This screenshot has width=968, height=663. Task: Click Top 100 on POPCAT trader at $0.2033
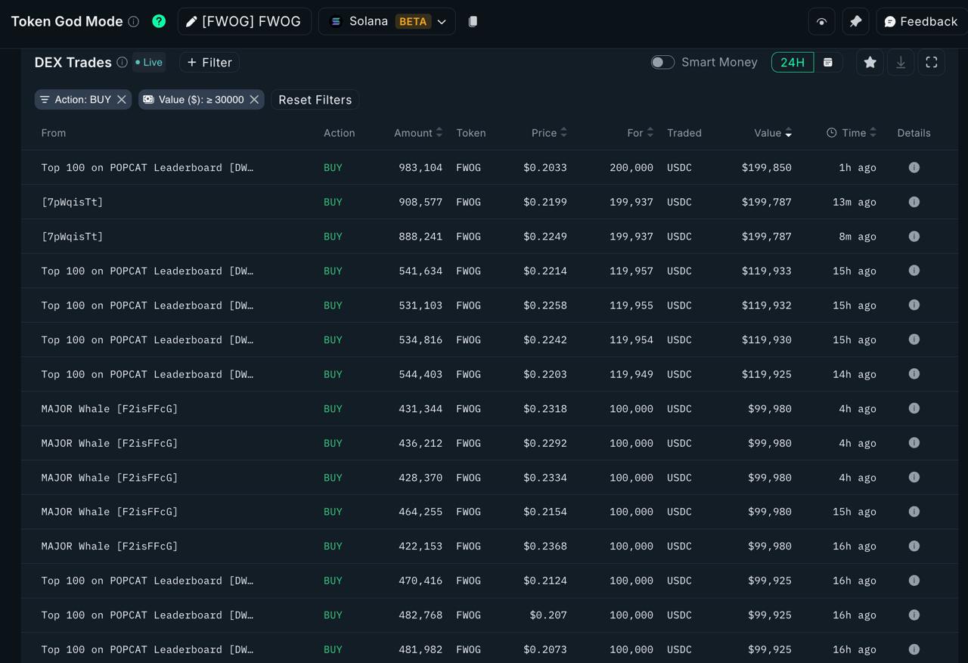pyautogui.click(x=147, y=167)
